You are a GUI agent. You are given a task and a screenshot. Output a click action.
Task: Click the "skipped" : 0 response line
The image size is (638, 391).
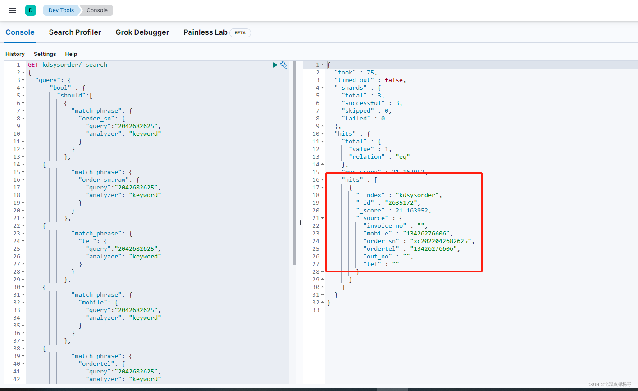tap(366, 111)
